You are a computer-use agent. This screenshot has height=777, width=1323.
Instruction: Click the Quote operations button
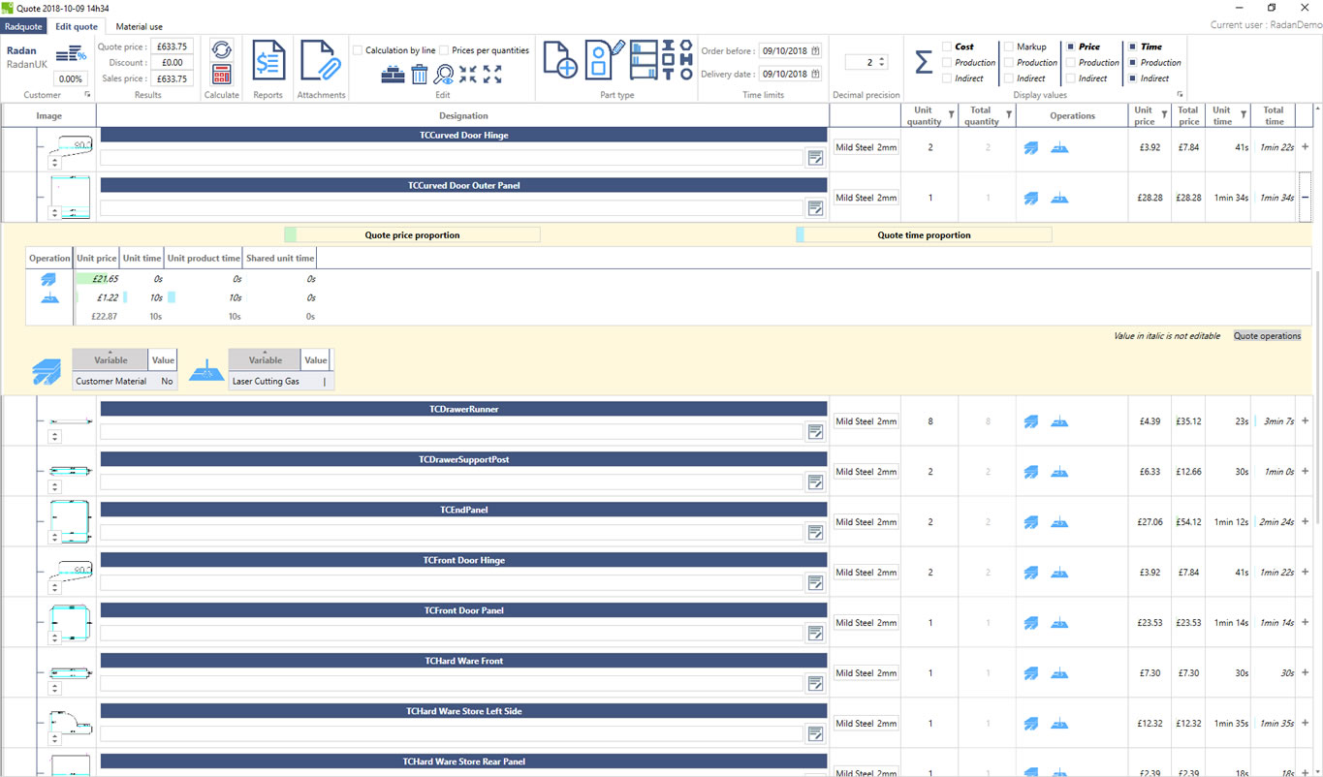point(1267,336)
